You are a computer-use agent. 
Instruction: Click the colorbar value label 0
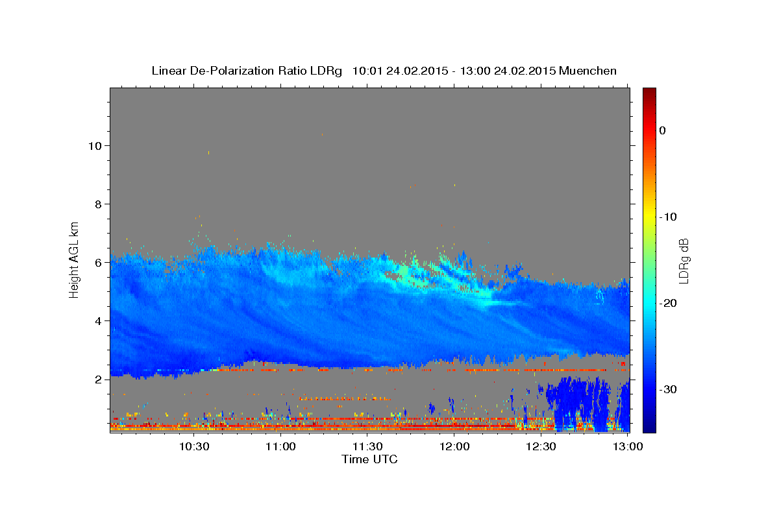[x=663, y=130]
